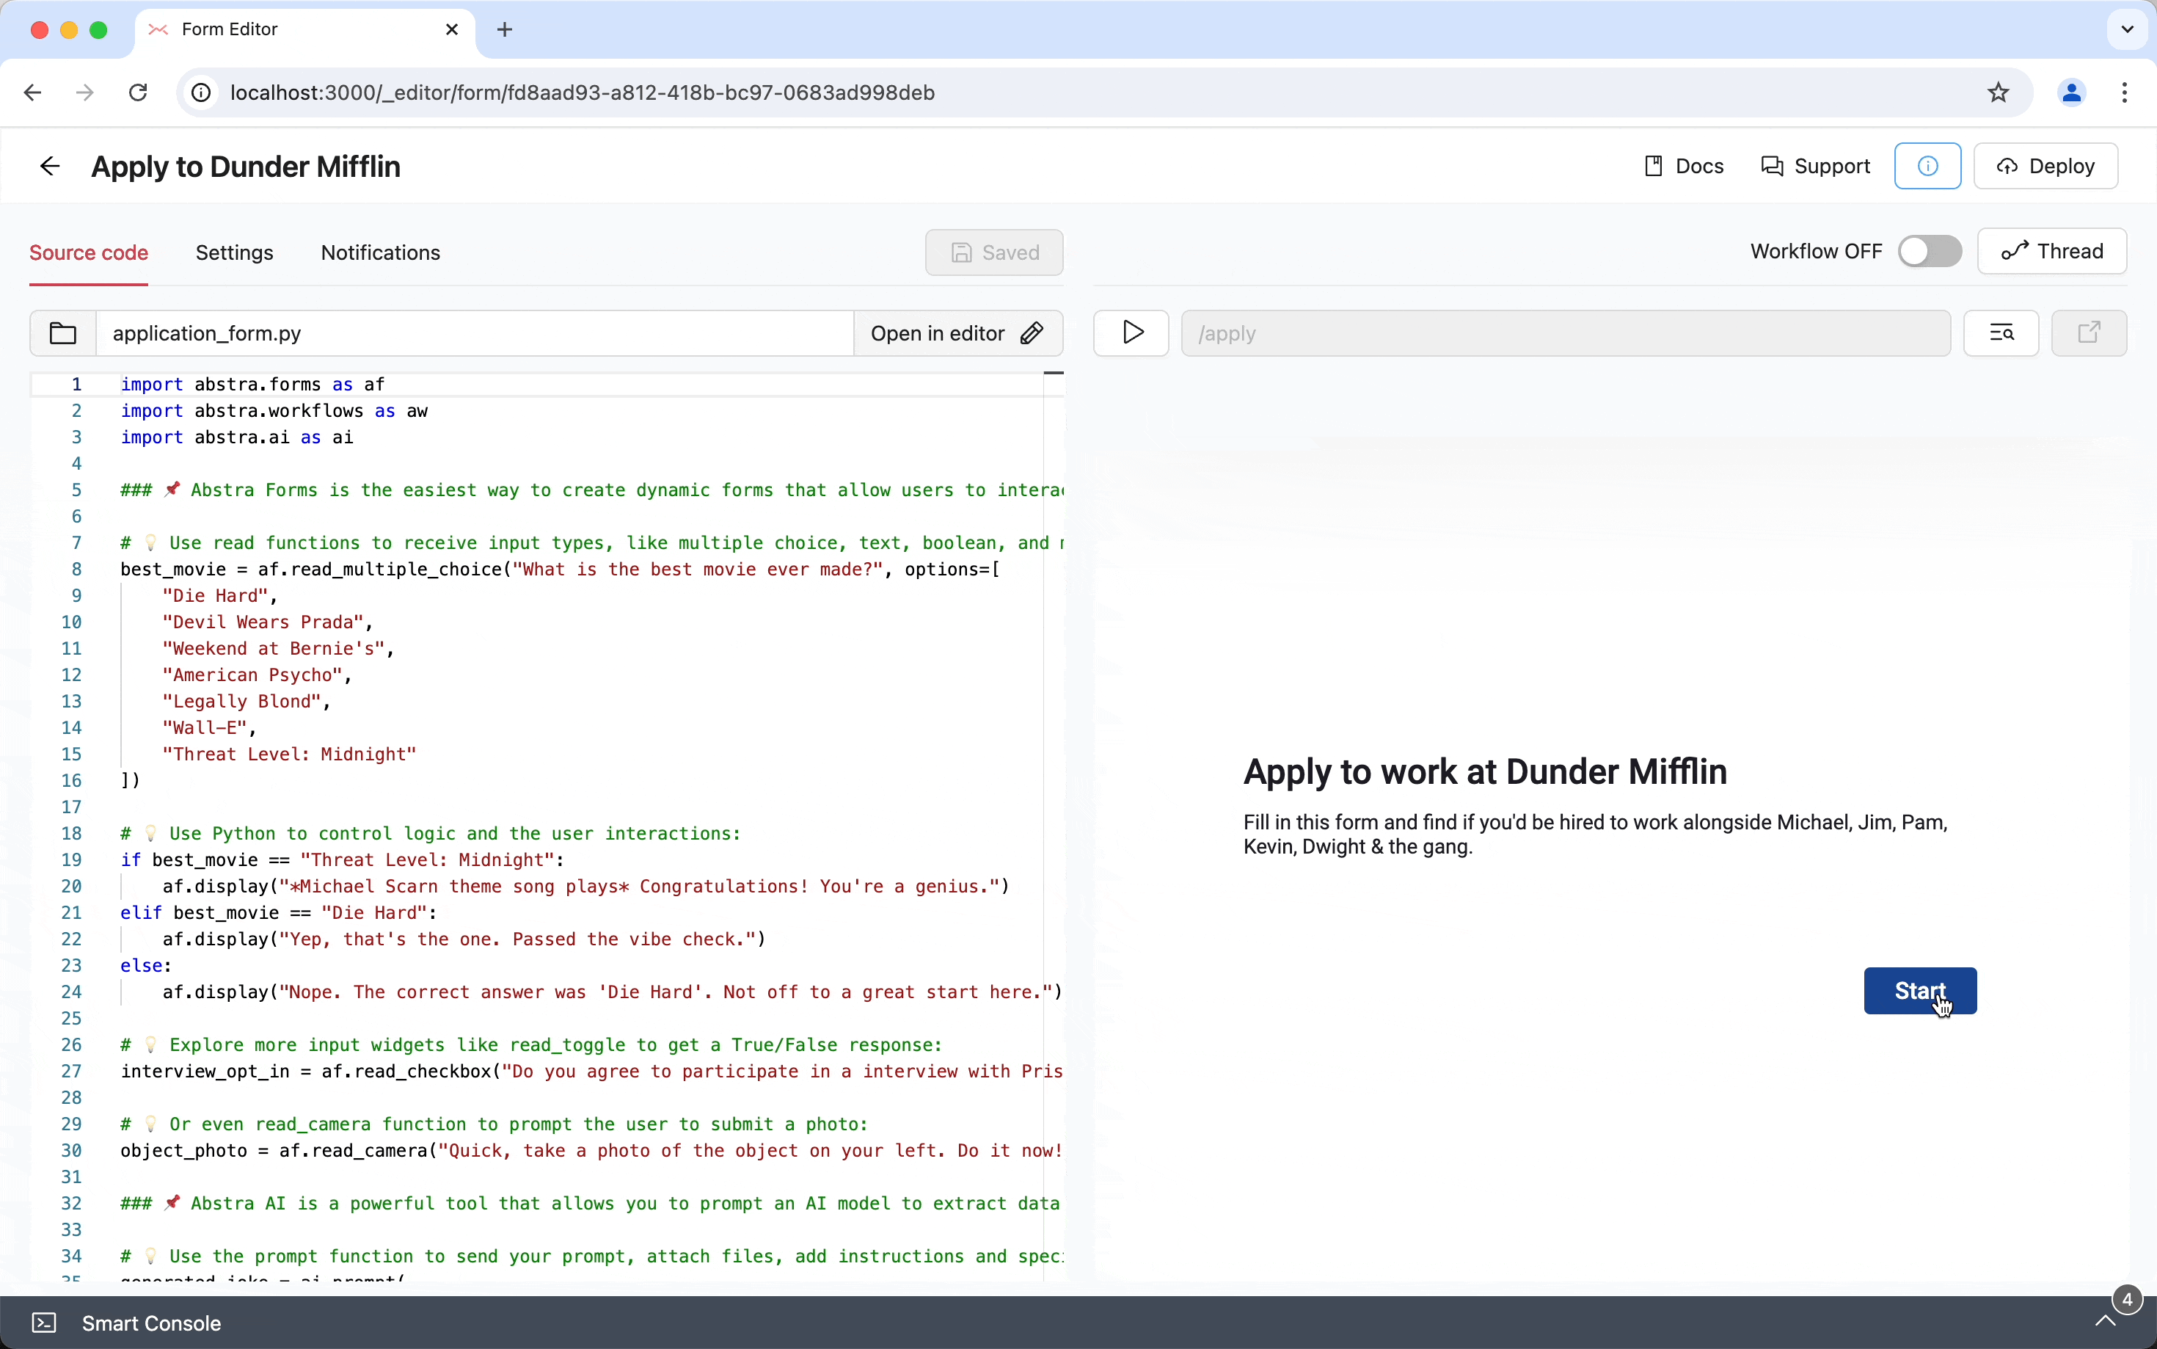The width and height of the screenshot is (2157, 1349).
Task: Click the Thread panel icon
Action: tap(2014, 250)
